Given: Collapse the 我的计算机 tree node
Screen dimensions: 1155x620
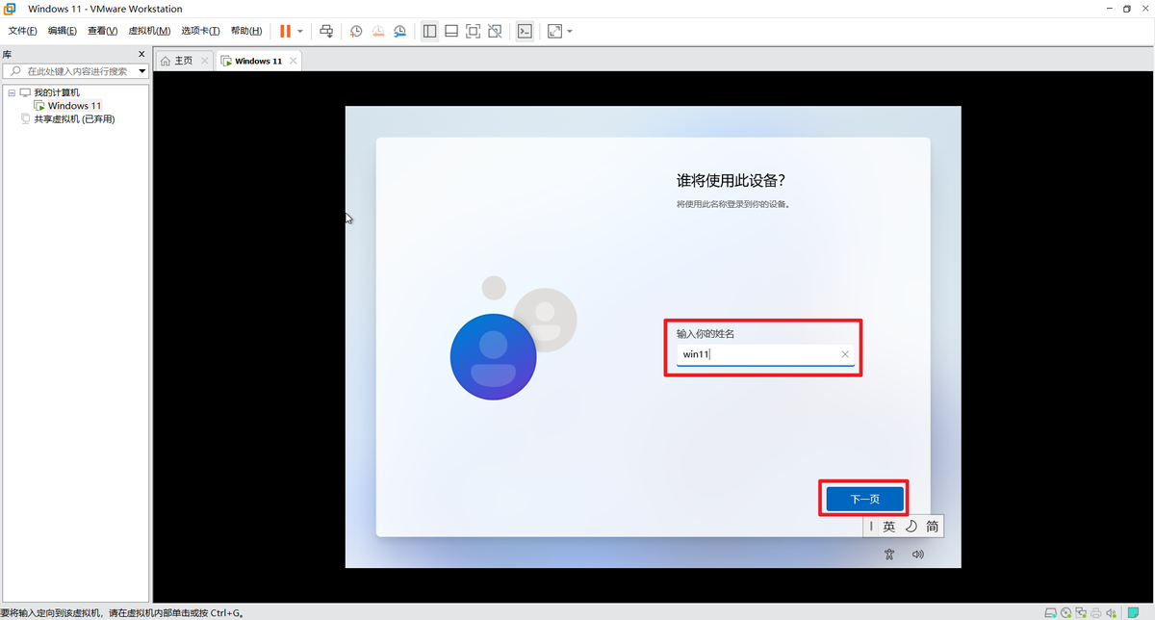Looking at the screenshot, I should point(12,92).
